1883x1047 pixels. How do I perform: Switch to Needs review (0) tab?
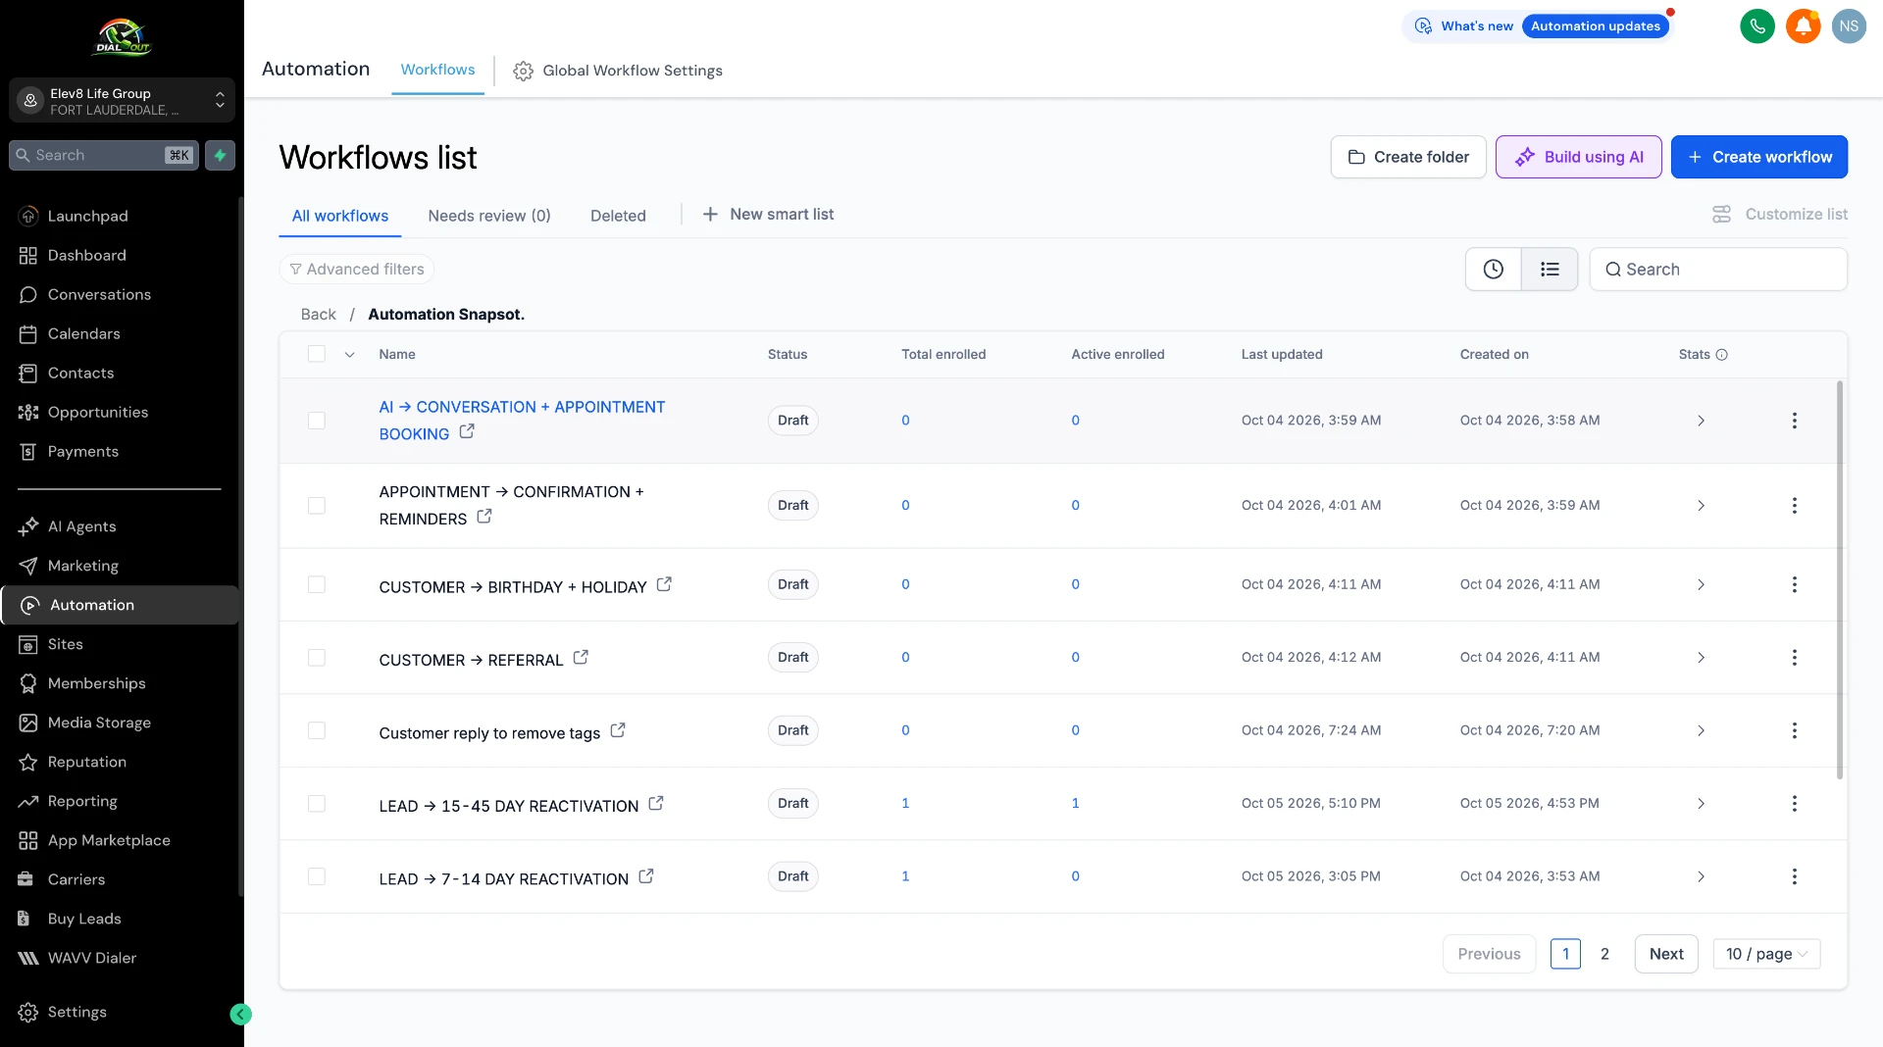(488, 216)
